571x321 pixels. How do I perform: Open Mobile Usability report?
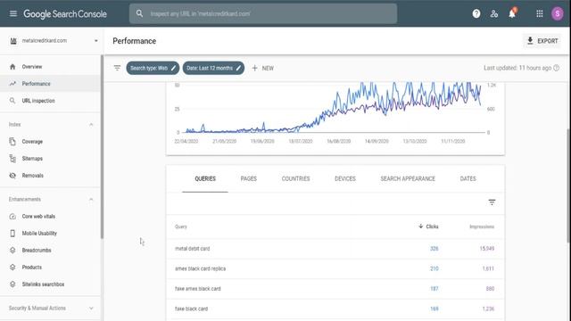[x=50, y=234]
